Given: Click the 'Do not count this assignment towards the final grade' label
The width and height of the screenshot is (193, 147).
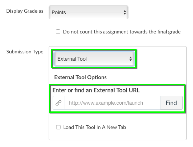Looking at the screenshot, I should [122, 32].
